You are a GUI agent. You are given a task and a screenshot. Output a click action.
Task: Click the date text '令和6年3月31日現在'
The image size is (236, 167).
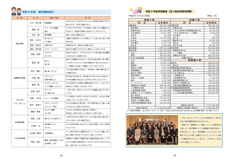139,16
